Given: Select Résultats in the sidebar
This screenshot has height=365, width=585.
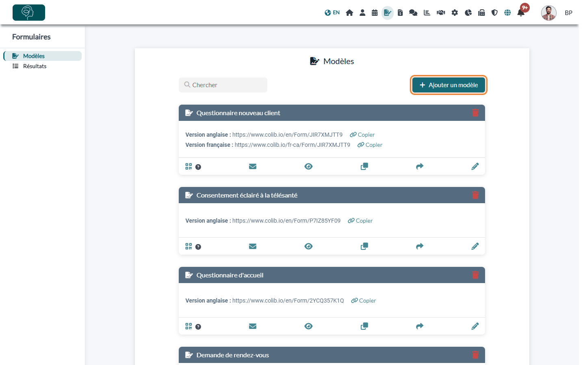Looking at the screenshot, I should [35, 66].
